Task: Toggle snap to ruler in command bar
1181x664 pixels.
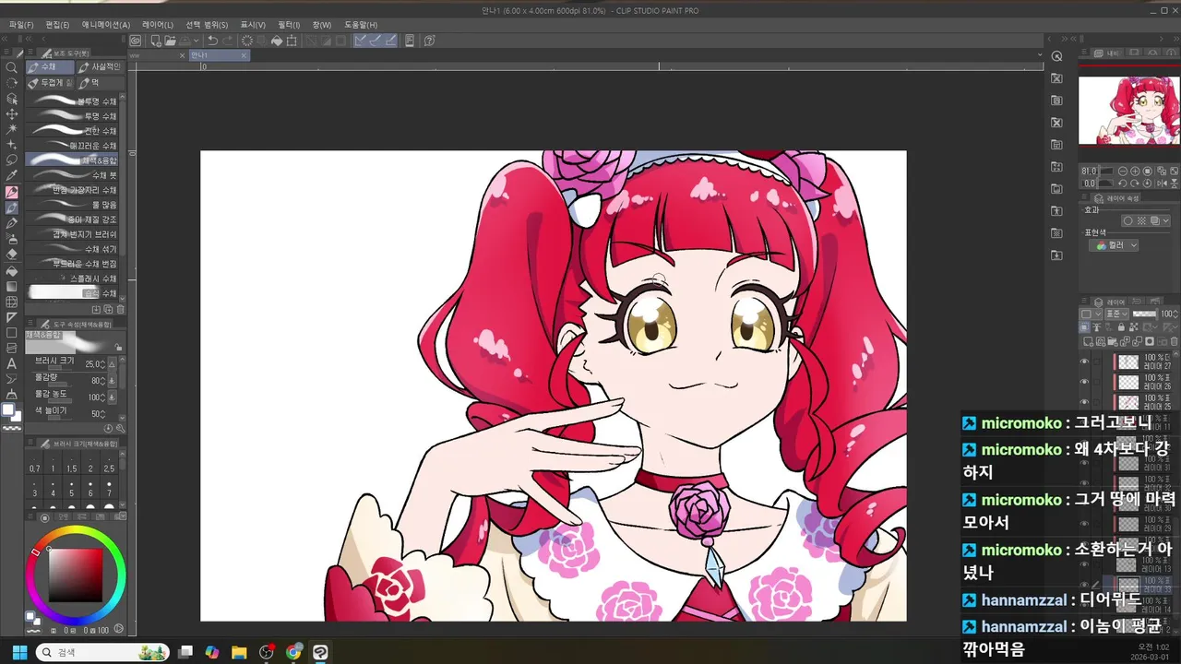Action: pos(360,41)
